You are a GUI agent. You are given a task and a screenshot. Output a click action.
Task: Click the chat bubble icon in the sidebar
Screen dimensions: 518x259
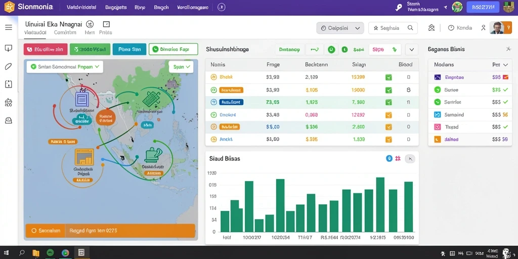coord(9,49)
